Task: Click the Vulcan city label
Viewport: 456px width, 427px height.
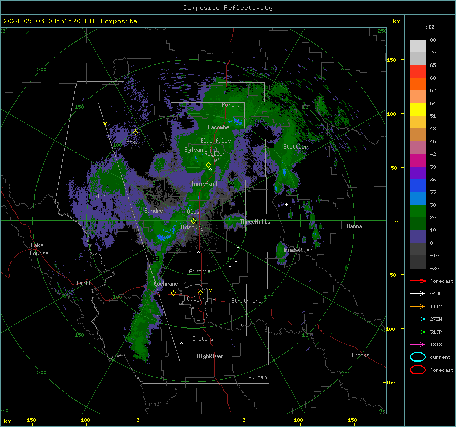Action: 257,377
